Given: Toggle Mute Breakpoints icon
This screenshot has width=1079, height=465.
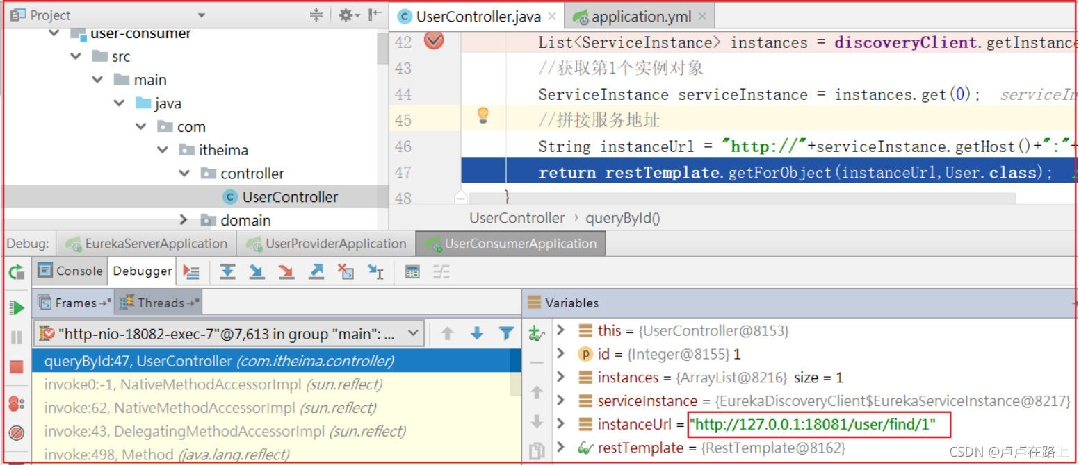Looking at the screenshot, I should point(17,433).
